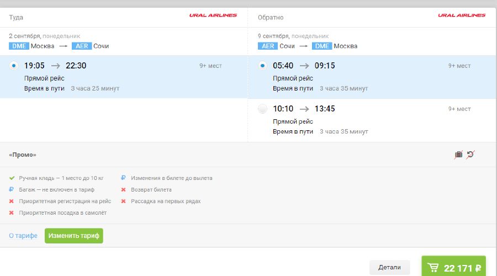Open the 'О тарифе' fare info link
Screen dimensions: 497x276
click(x=23, y=236)
